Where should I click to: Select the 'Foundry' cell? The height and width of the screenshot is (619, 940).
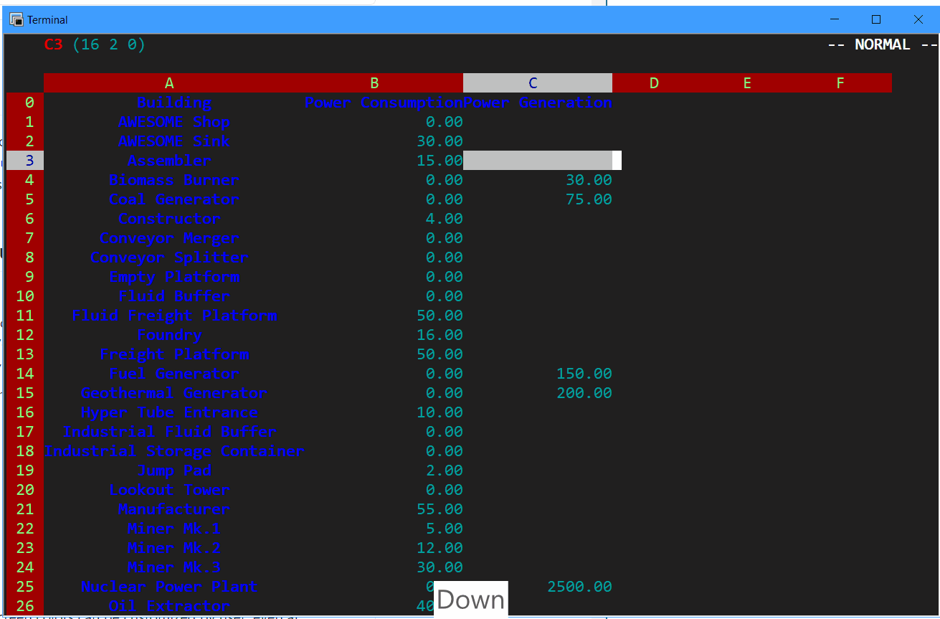[x=169, y=335]
